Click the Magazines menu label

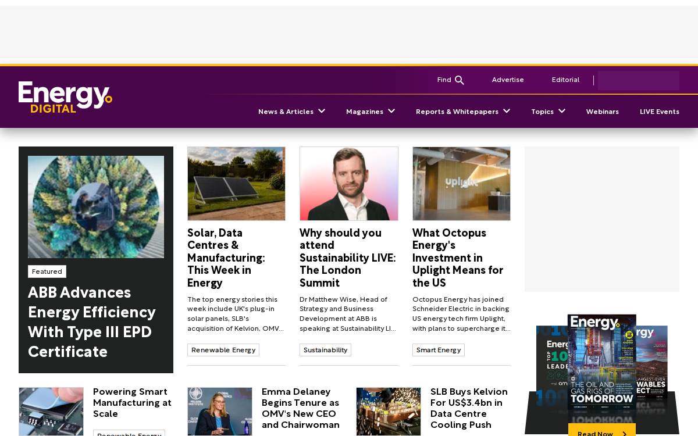[365, 112]
